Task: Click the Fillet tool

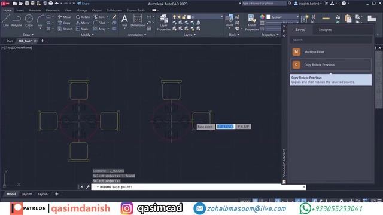Action: coord(99,23)
